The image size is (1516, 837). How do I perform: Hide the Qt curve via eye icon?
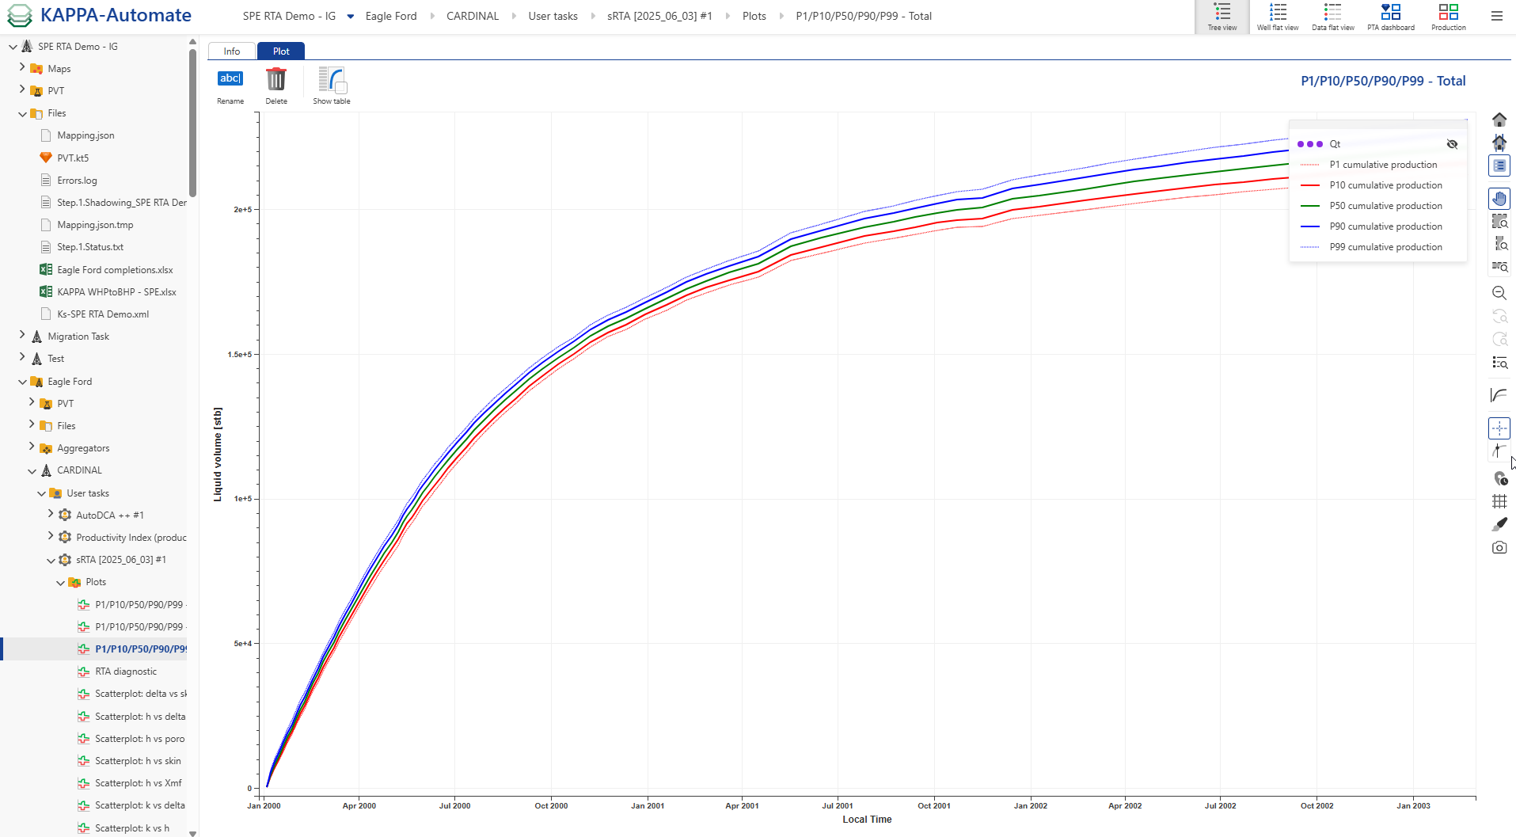click(1453, 143)
